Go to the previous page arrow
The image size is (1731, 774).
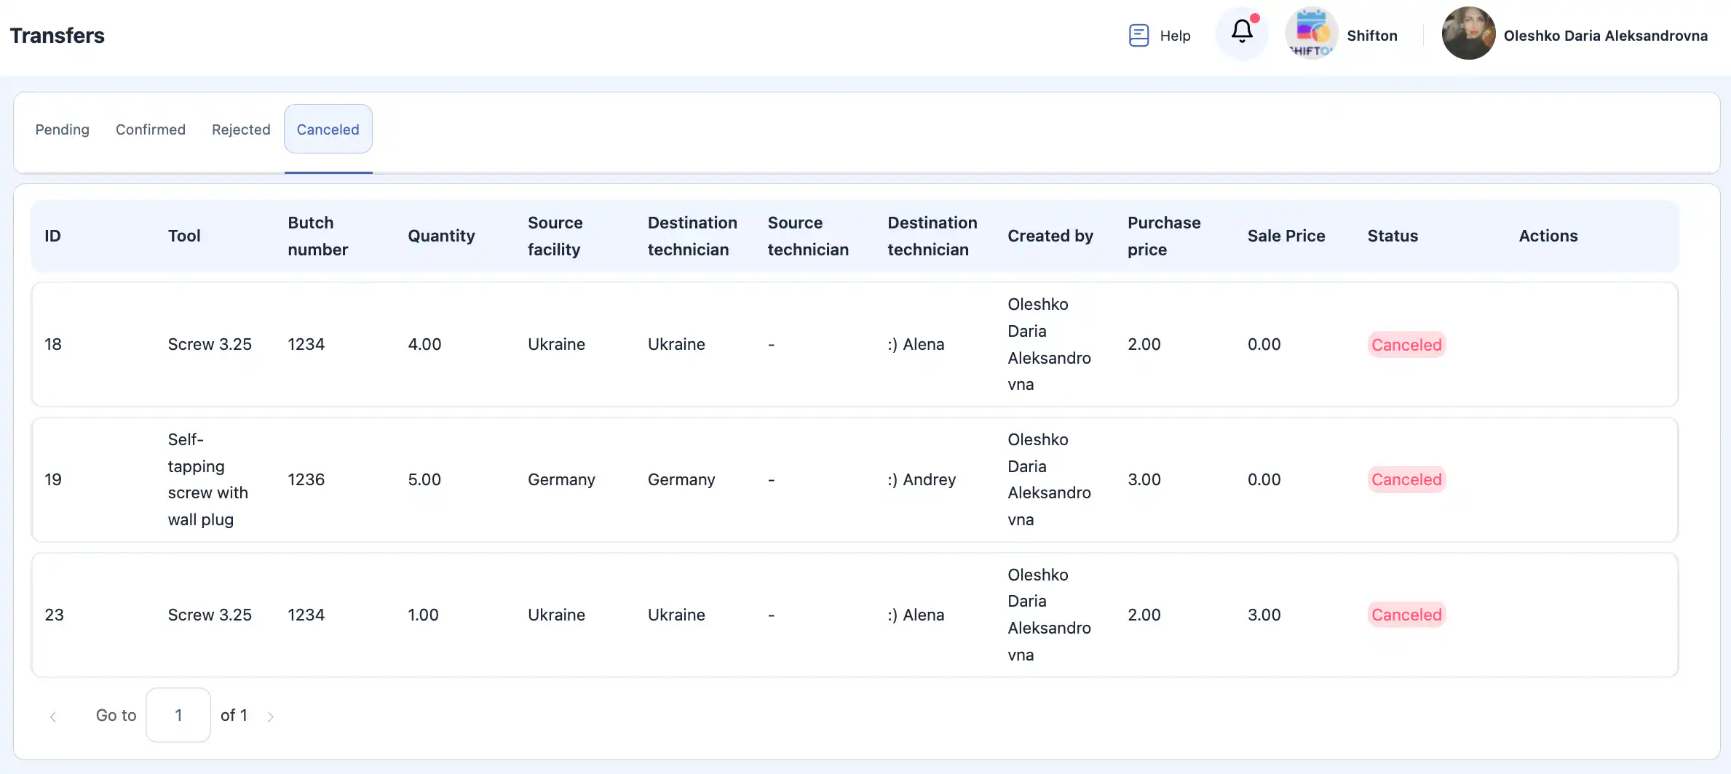tap(53, 717)
